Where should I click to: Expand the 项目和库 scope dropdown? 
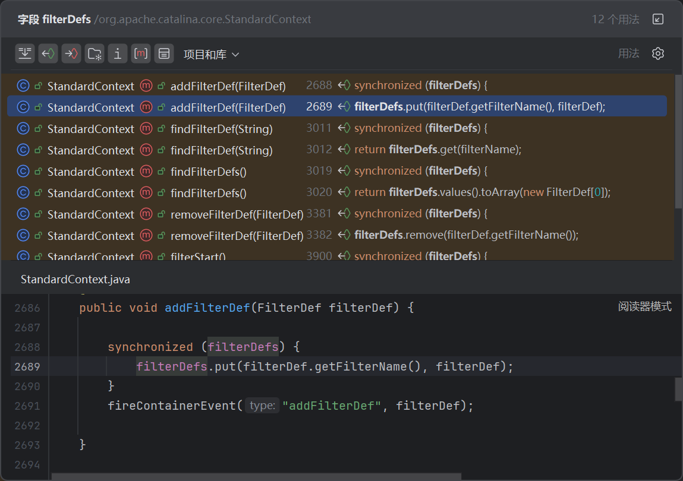coord(211,55)
